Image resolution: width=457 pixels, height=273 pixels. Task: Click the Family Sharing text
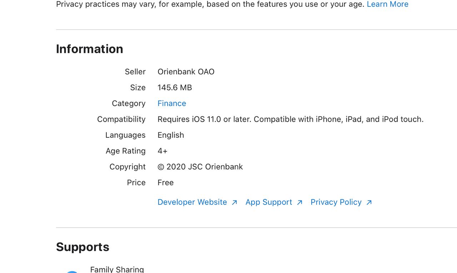117,269
